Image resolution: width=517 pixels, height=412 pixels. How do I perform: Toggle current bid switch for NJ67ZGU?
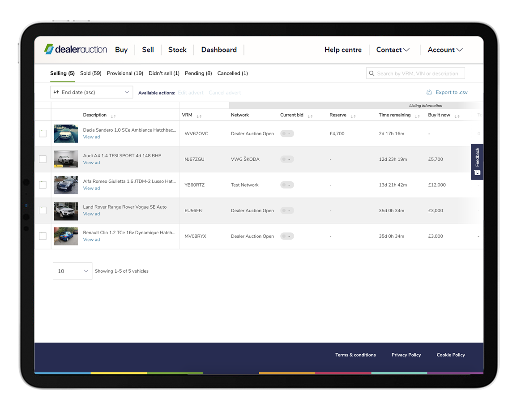click(287, 159)
